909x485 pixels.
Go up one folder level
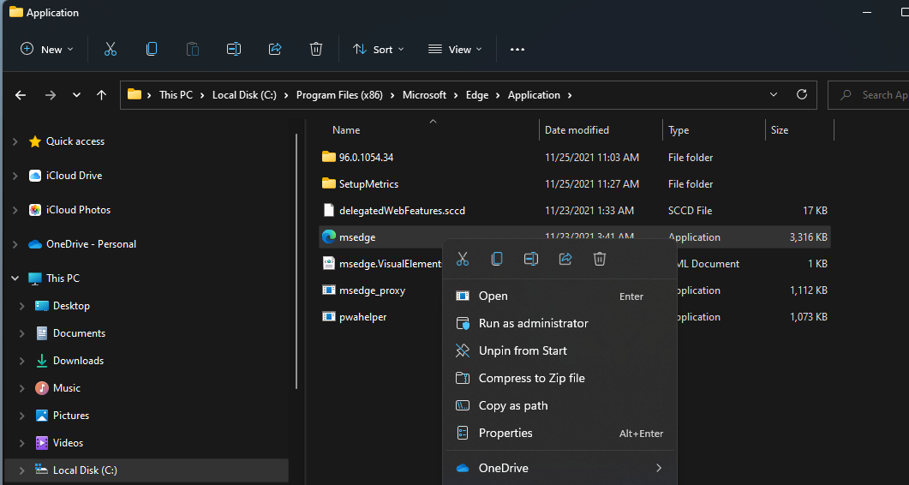tap(102, 95)
